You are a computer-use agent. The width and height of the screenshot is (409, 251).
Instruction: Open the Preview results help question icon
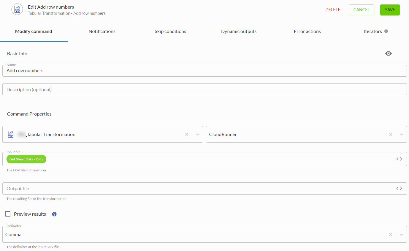[x=54, y=214]
